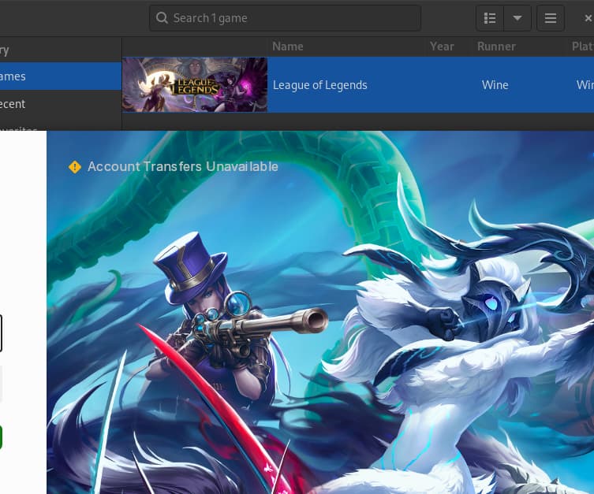Viewport: 594px width, 494px height.
Task: Focus the 'Search 1 game' input field
Action: [292, 18]
